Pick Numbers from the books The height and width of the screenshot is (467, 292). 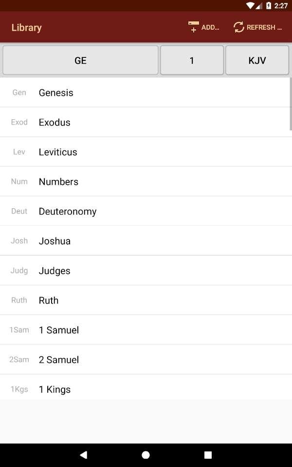click(58, 181)
